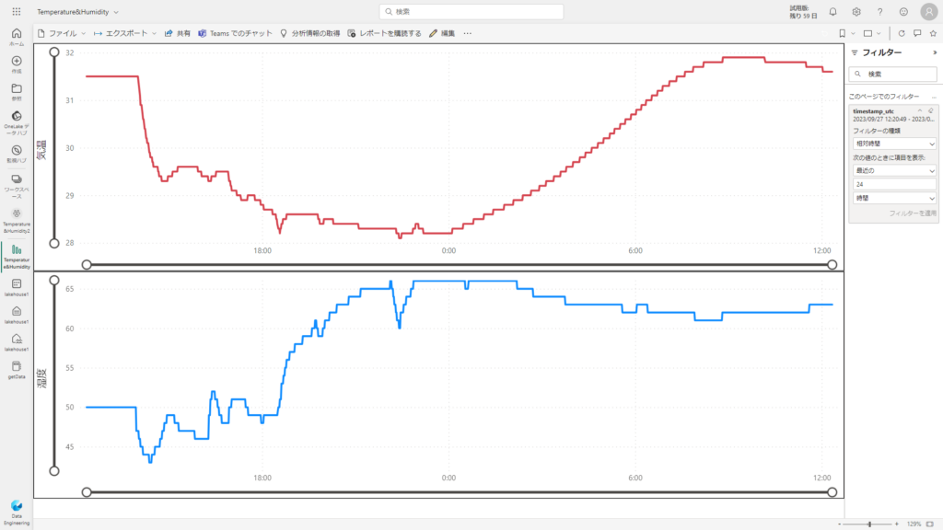The image size is (943, 530).
Task: Open the 相対時間 filter type dropdown
Action: point(892,144)
